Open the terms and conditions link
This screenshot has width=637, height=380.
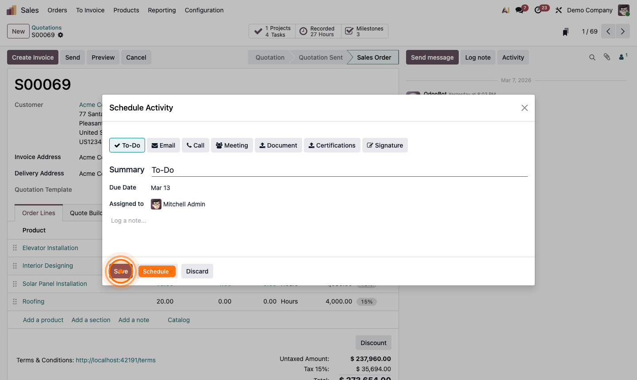115,360
